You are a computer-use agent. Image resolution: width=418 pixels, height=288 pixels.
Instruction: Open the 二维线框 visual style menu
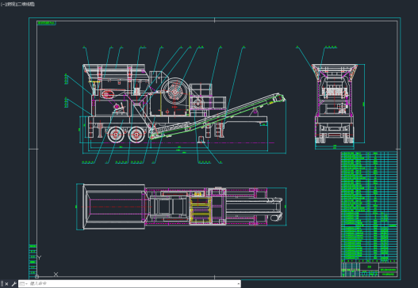click(x=25, y=4)
